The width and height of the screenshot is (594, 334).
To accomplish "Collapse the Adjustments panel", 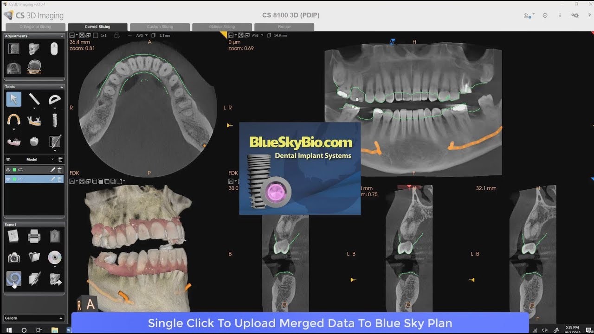I will pyautogui.click(x=62, y=36).
